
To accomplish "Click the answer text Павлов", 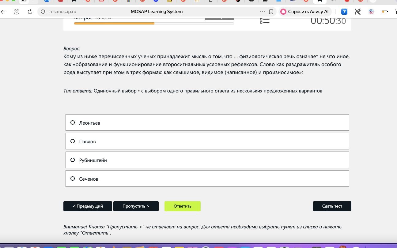I will point(87,141).
